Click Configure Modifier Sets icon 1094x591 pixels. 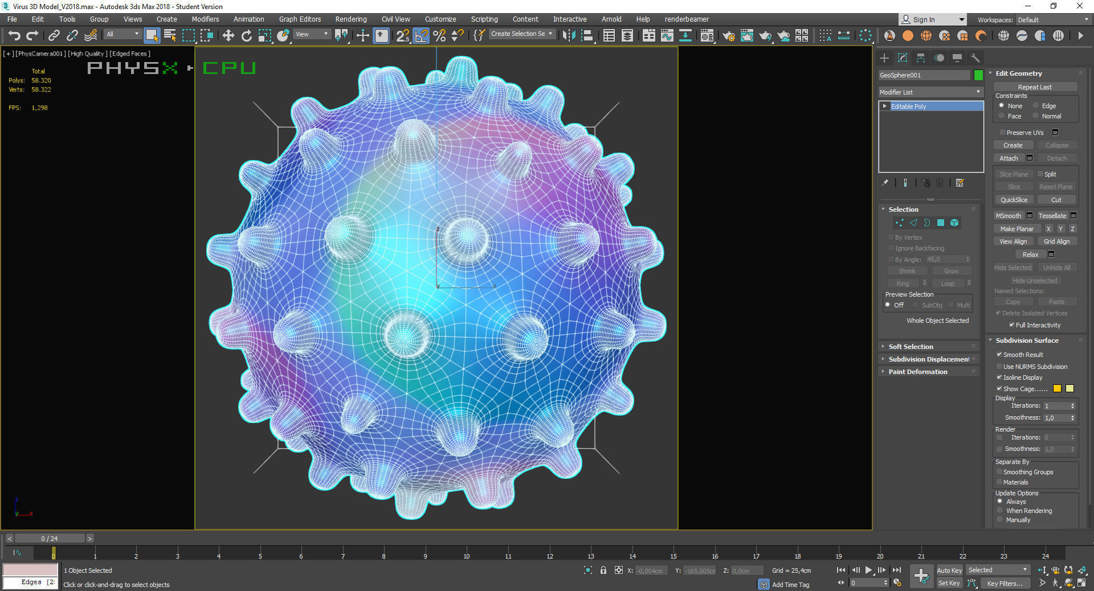(960, 183)
